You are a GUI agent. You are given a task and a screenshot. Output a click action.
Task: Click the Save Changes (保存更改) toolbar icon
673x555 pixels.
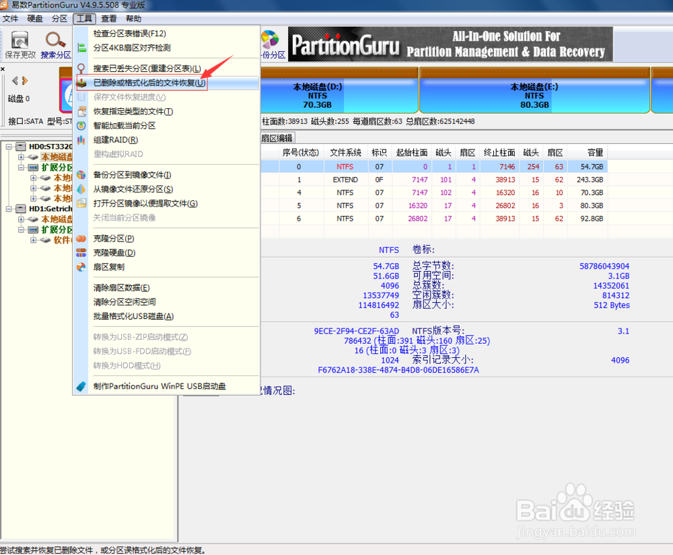point(20,40)
